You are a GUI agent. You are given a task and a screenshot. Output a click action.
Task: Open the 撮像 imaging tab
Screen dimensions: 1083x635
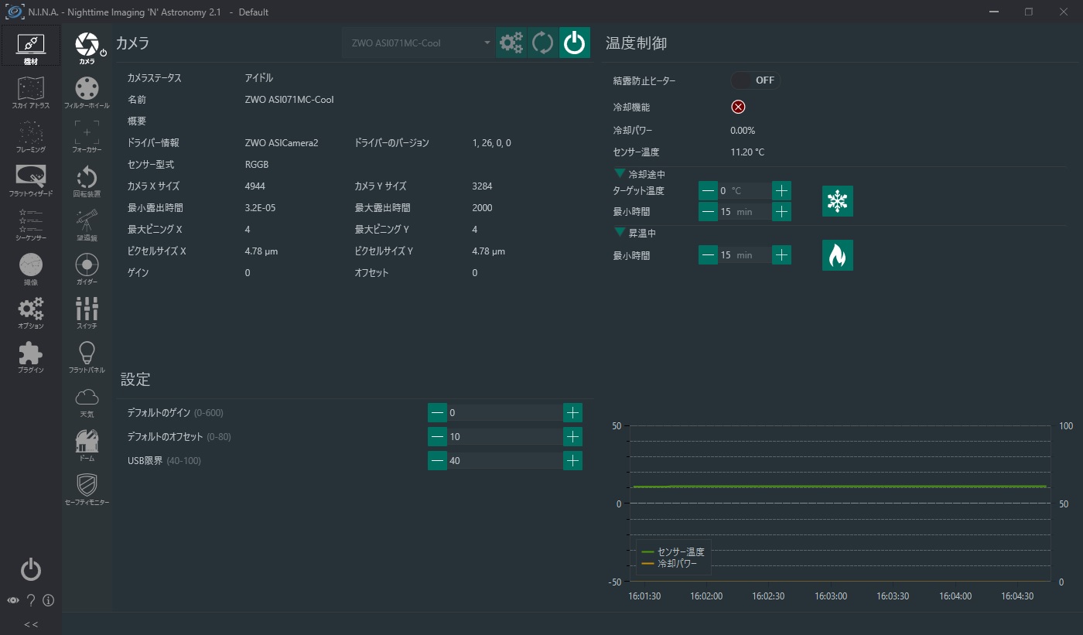pos(31,268)
